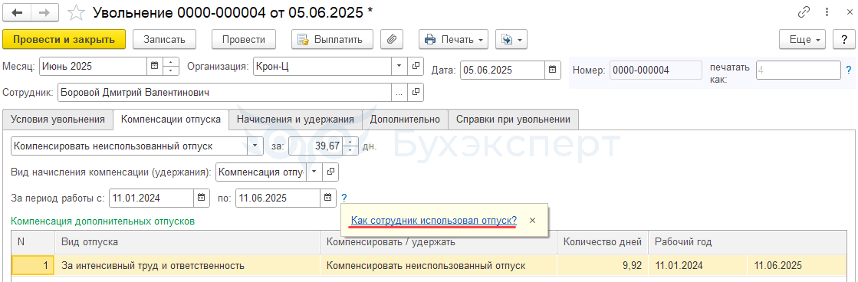The image size is (858, 282).
Task: Expand the Организация dropdown list
Action: pyautogui.click(x=399, y=67)
